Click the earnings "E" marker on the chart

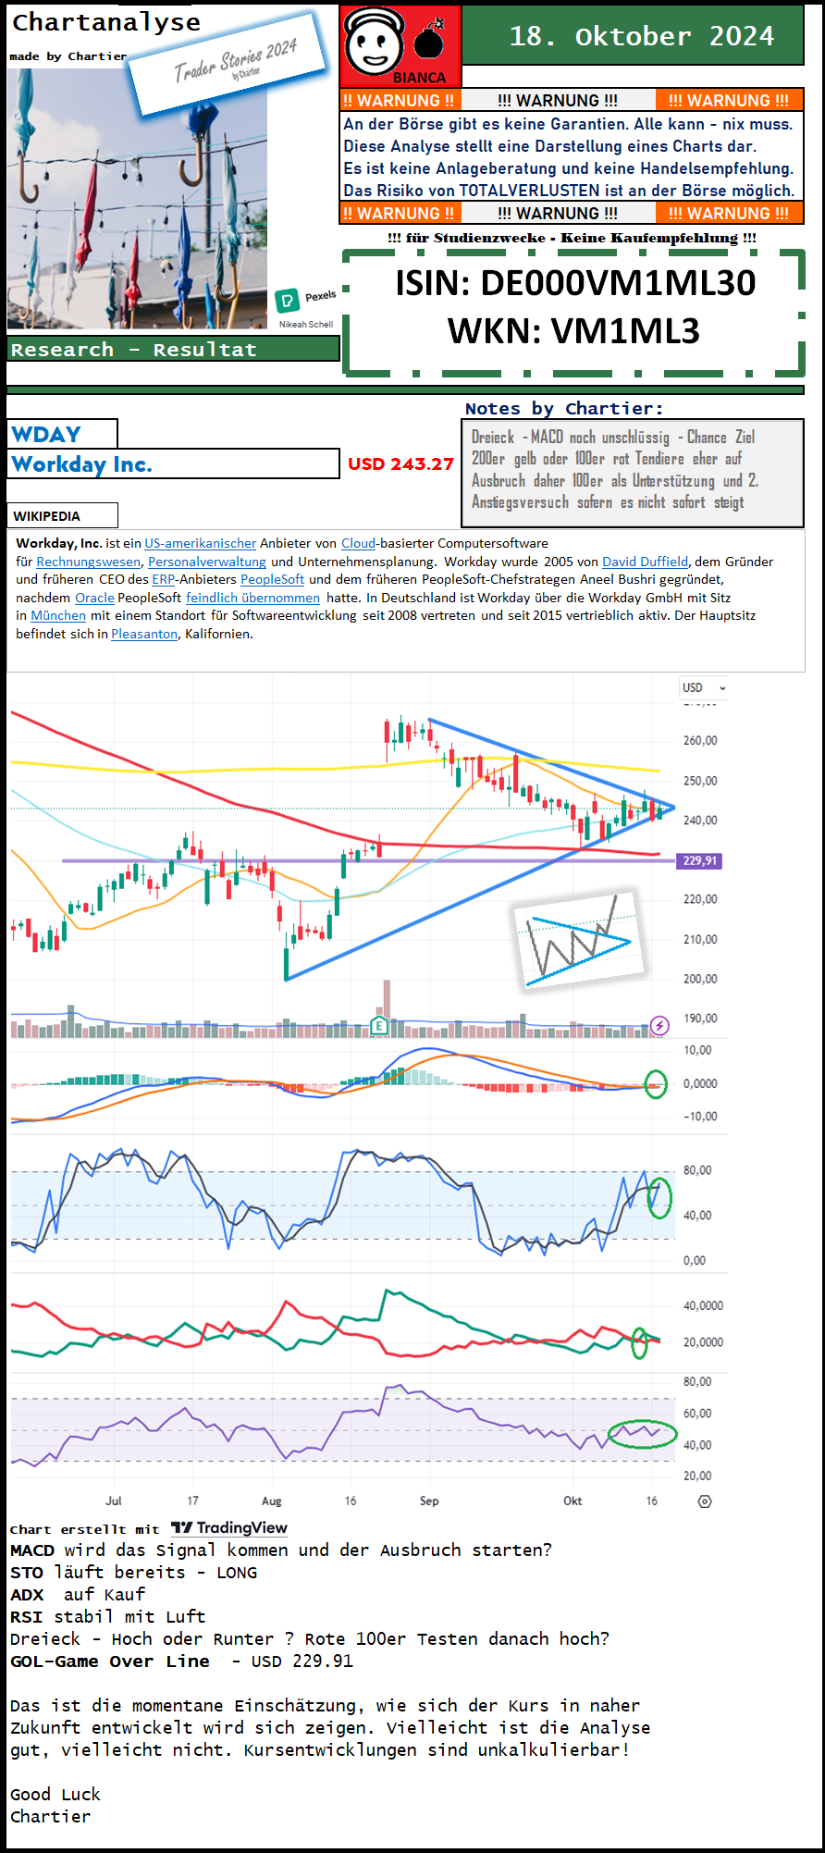379,1024
